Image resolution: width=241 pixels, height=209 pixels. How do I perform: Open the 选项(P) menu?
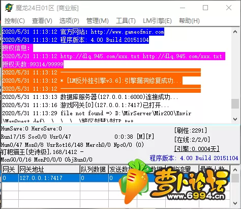69,21
